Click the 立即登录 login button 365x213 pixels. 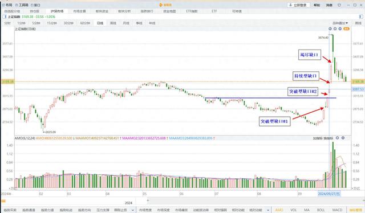coord(298,5)
